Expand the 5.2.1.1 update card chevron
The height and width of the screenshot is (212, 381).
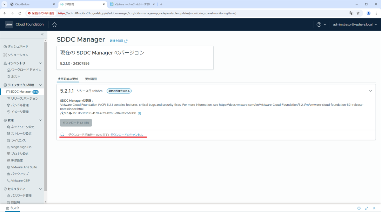point(370,91)
